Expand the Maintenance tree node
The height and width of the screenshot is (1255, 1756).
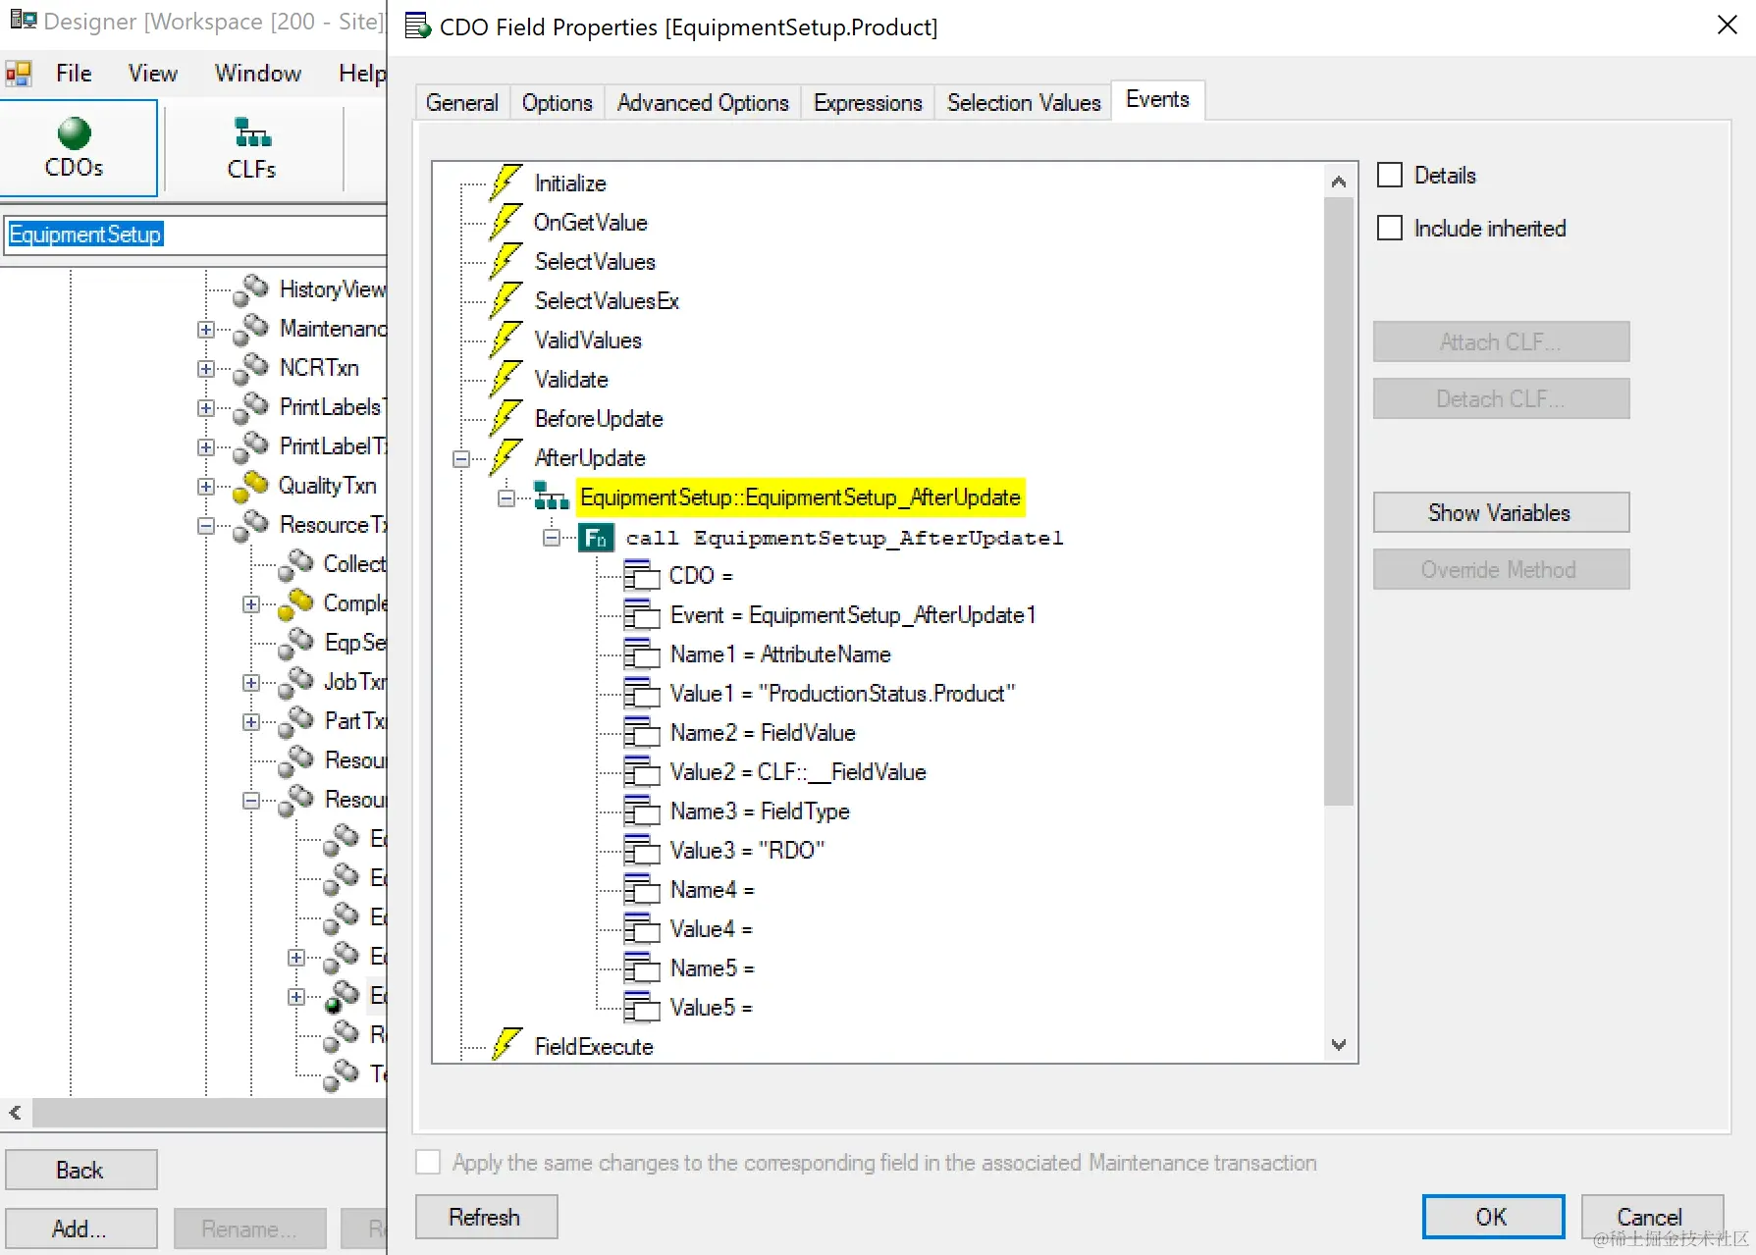tap(206, 329)
